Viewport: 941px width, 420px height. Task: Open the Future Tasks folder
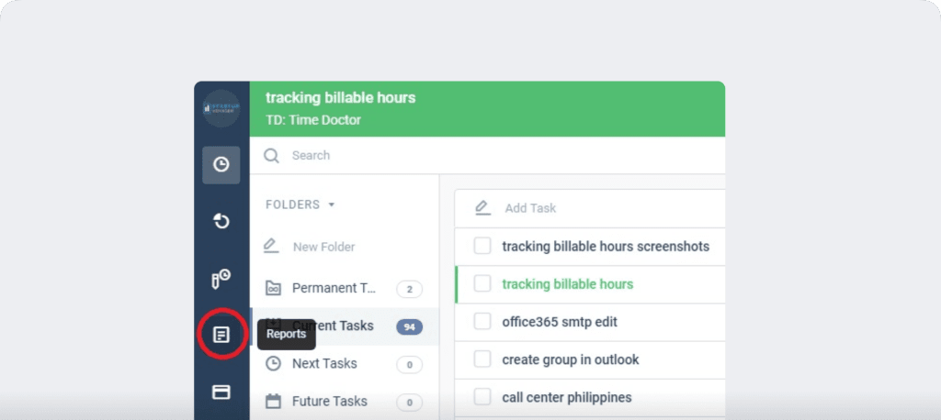tap(328, 401)
